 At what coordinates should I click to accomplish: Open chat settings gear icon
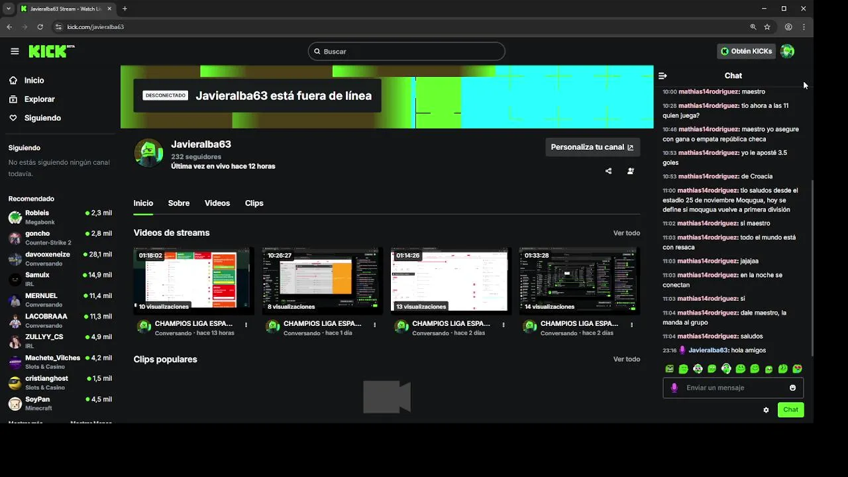coord(766,410)
